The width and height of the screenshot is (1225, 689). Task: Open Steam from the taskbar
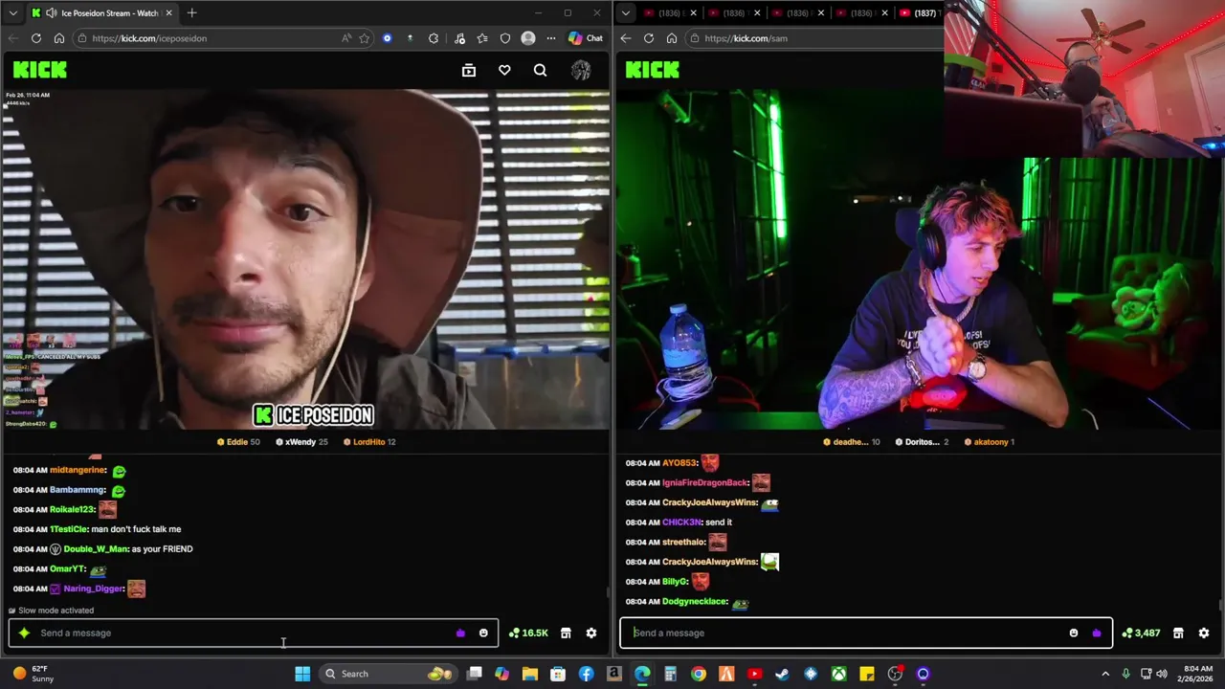tap(782, 674)
